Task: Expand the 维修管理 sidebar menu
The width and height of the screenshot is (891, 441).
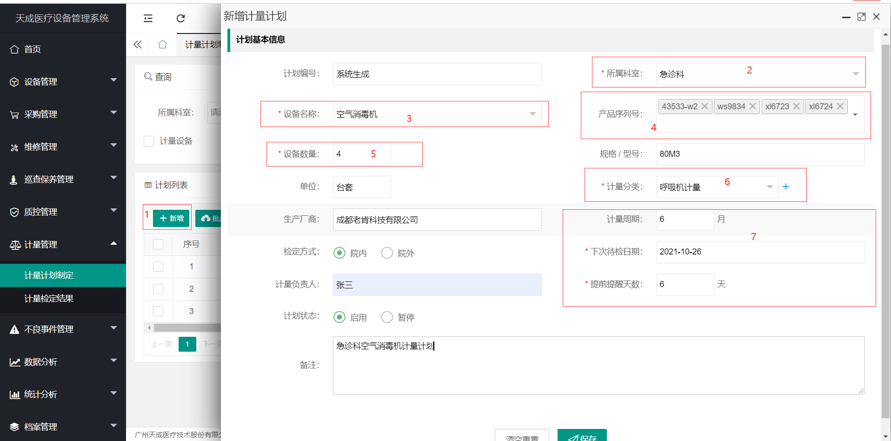Action: click(x=63, y=147)
